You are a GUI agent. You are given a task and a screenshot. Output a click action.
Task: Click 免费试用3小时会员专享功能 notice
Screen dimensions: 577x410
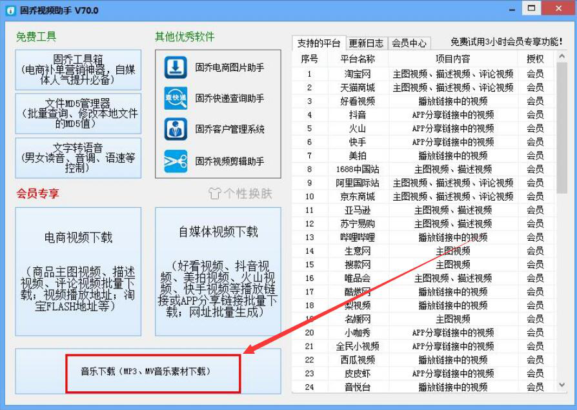[x=507, y=42]
